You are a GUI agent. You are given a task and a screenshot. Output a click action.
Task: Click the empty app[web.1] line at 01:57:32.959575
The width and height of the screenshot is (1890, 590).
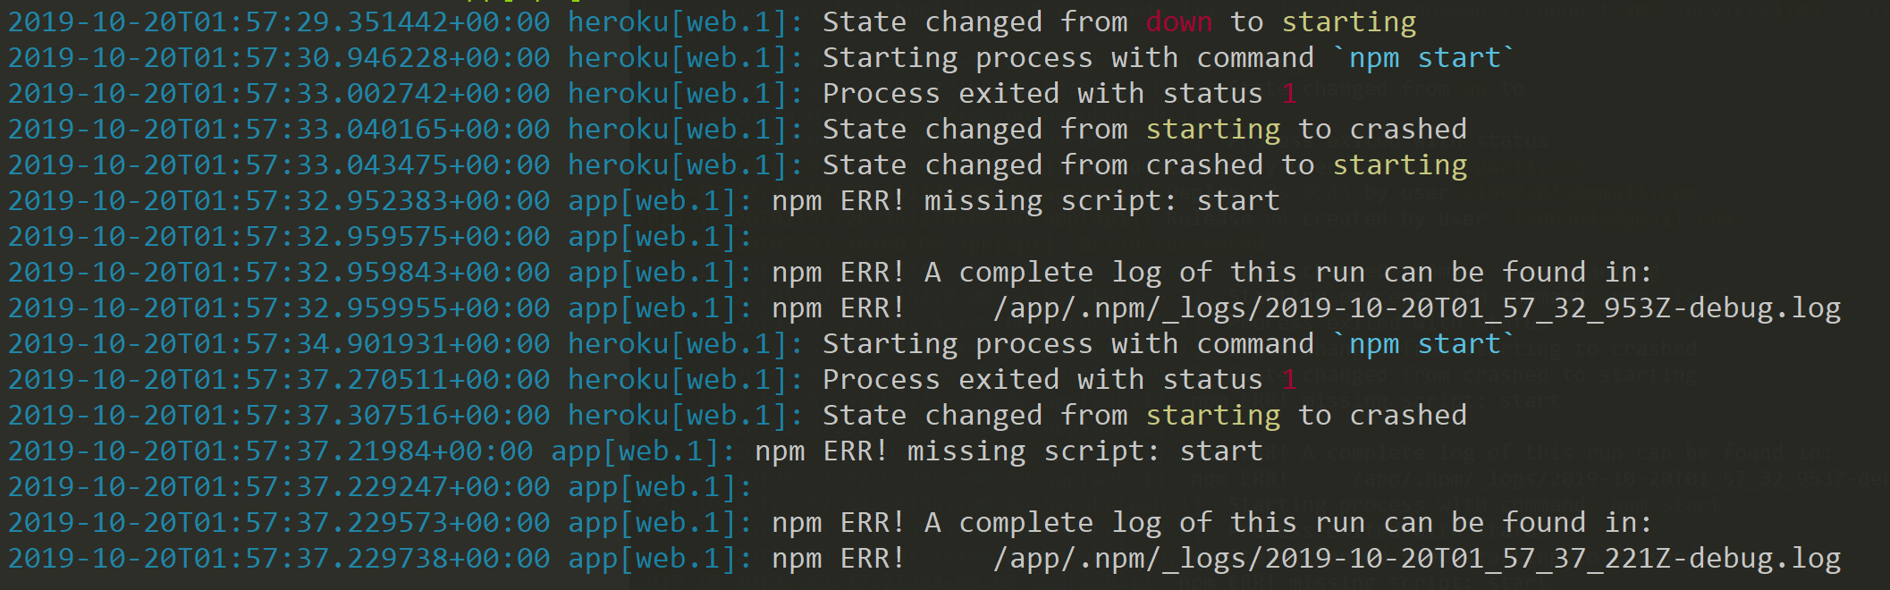381,237
